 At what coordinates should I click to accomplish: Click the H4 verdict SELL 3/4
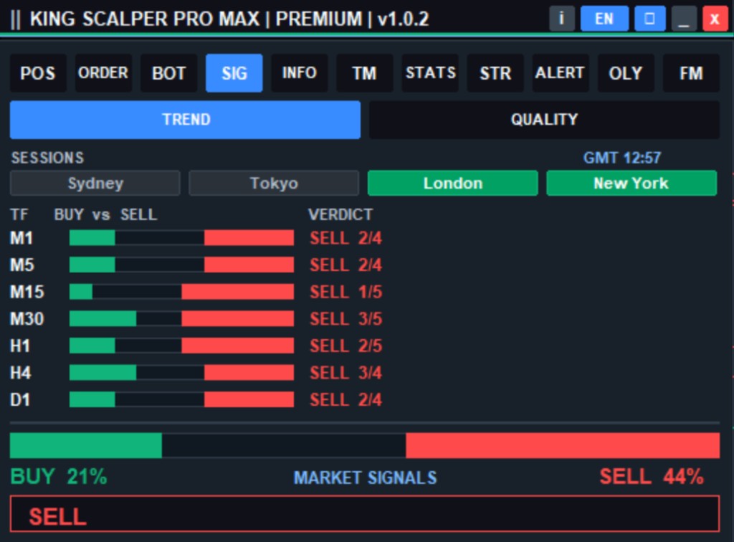tap(346, 373)
